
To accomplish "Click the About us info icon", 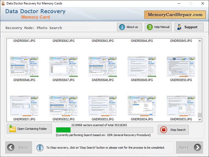I will pos(122,27).
